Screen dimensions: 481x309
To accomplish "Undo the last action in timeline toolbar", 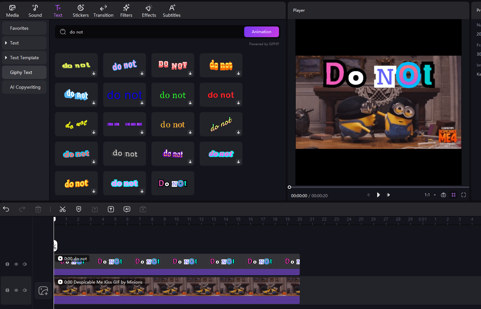I will 6,209.
